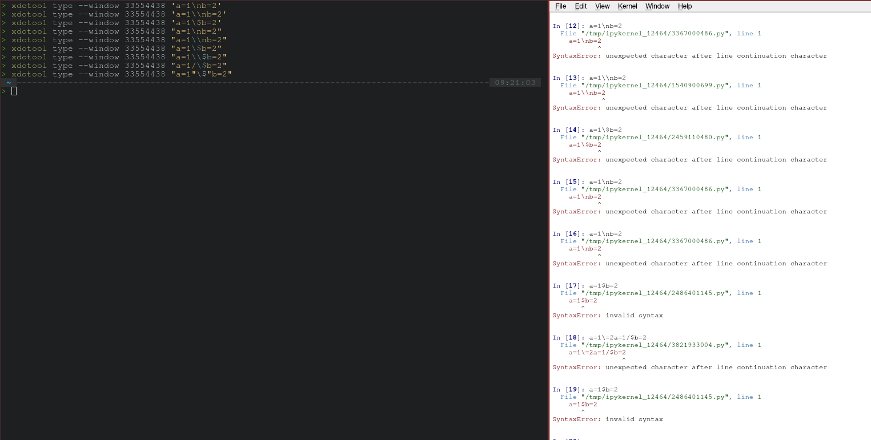The width and height of the screenshot is (871, 440).
Task: Click the terminal command with "a=1/\$b=2"
Action: (119, 66)
